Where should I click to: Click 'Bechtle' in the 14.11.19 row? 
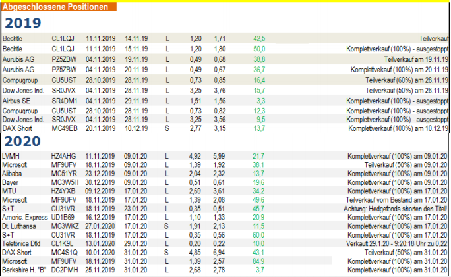[12, 38]
